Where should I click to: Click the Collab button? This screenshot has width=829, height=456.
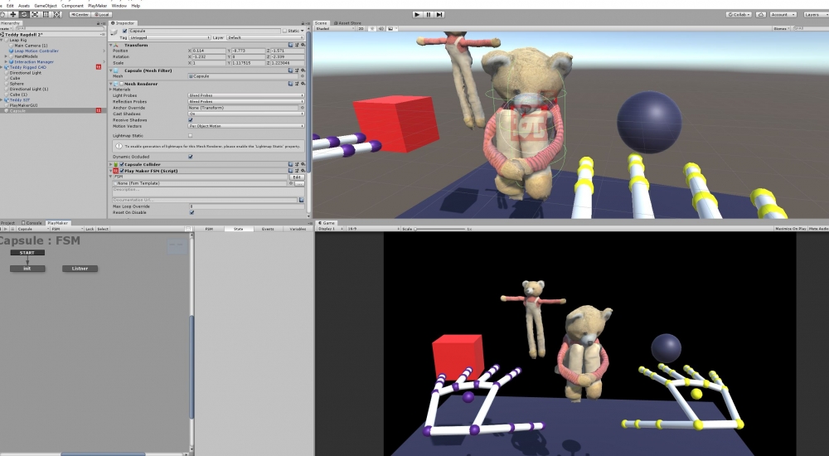coord(739,14)
